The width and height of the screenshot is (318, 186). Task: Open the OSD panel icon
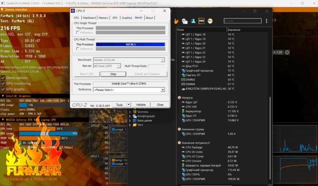(201, 21)
